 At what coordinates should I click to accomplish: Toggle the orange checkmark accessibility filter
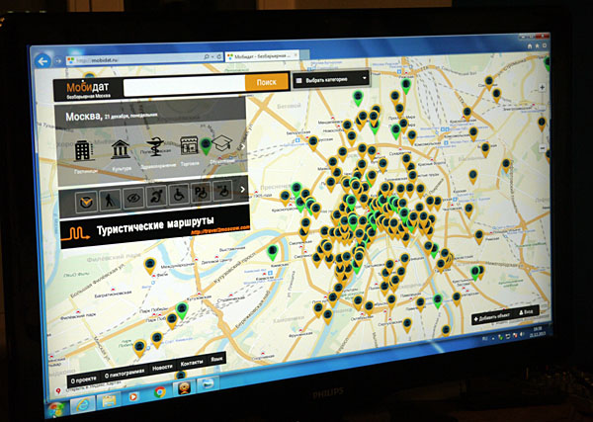coord(86,202)
